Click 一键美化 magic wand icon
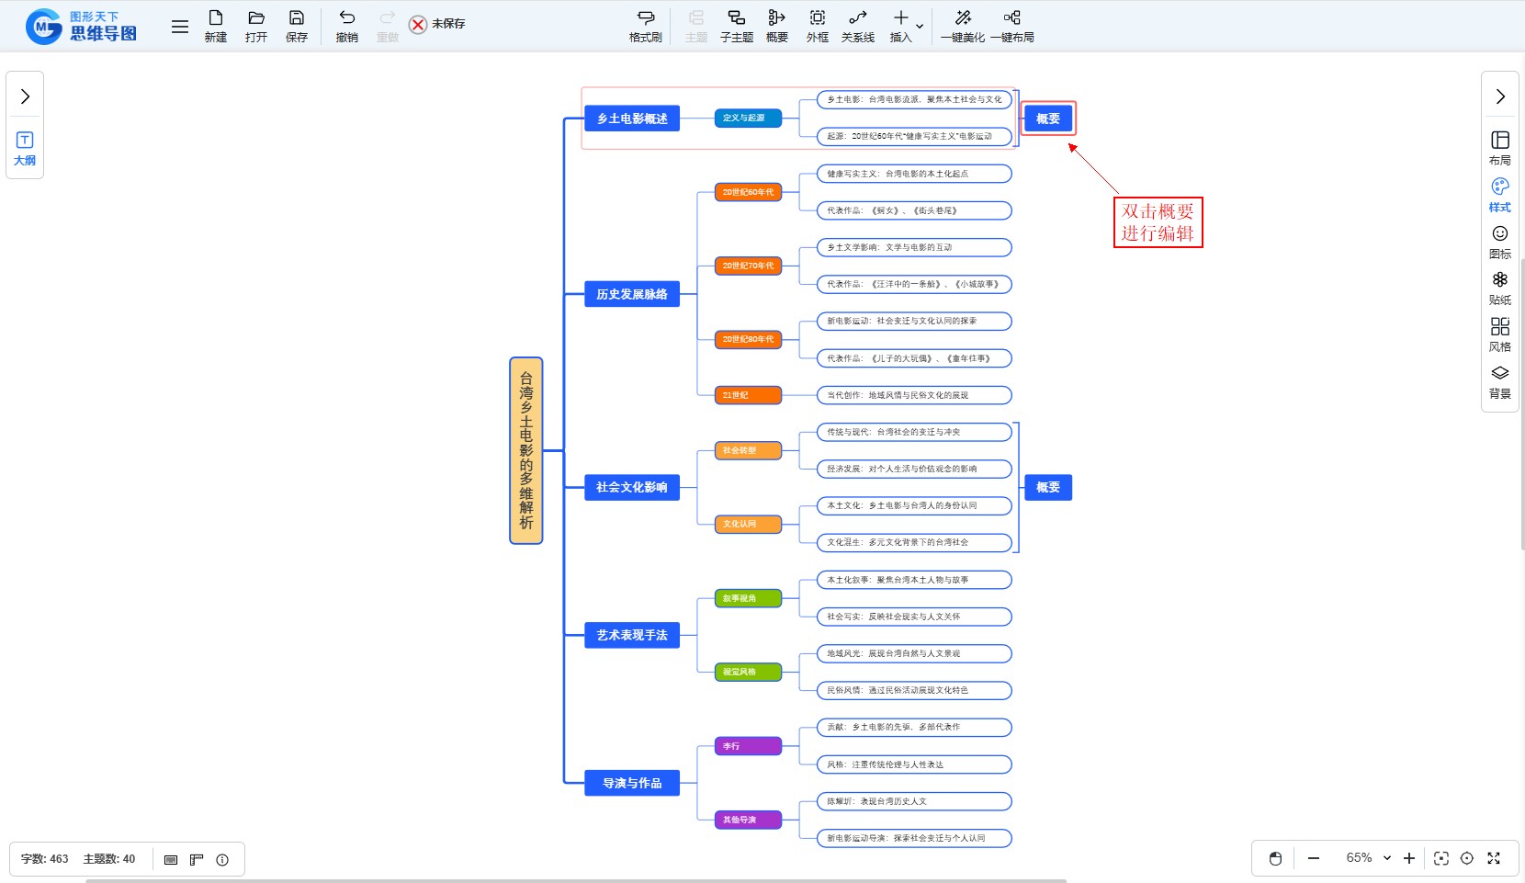This screenshot has height=883, width=1525. 962,18
